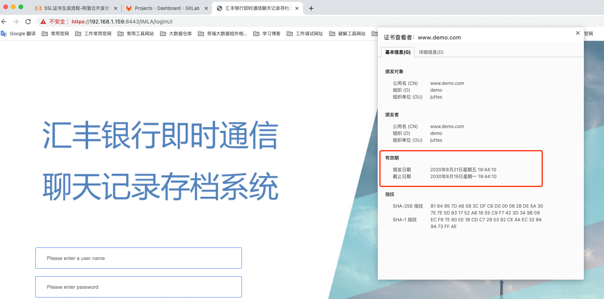Open the 学习博客 bookmark folder

[x=267, y=34]
